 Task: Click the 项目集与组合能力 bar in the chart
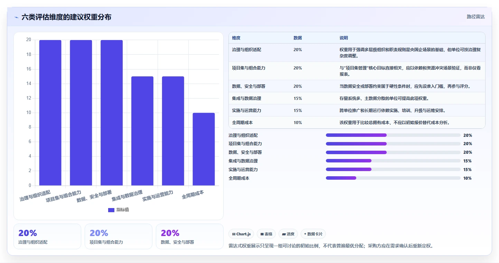81,113
